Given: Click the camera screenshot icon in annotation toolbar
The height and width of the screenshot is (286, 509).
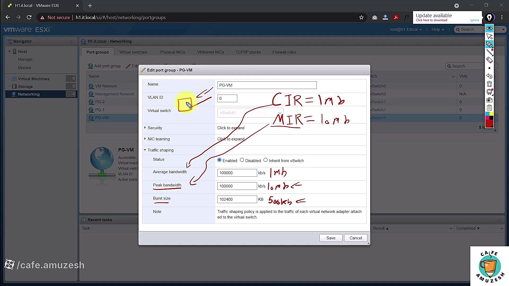Looking at the screenshot, I should tap(489, 100).
